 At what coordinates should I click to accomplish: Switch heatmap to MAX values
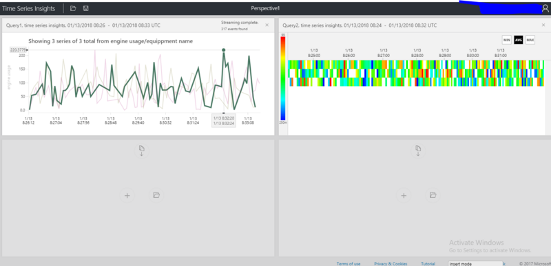530,40
